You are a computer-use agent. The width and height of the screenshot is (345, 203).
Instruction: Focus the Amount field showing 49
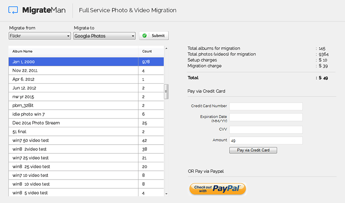[x=266, y=141]
